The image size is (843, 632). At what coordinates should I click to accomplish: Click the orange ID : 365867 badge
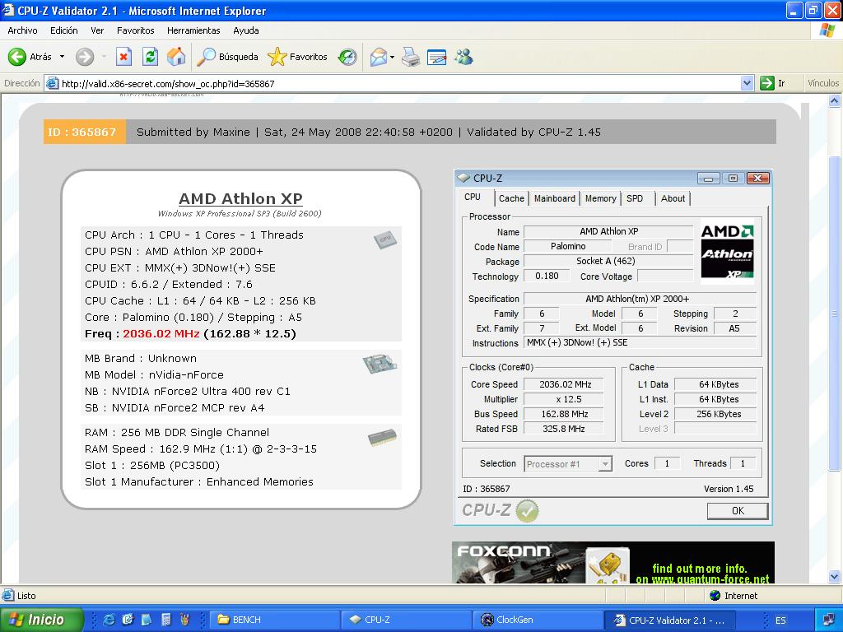coord(85,132)
